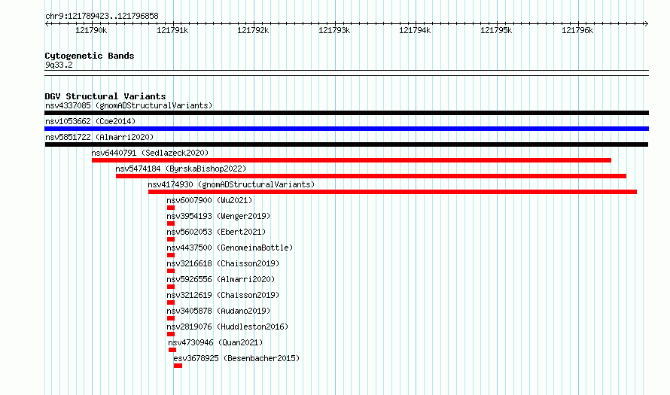This screenshot has width=670, height=395.
Task: Click the small red glyph under nsv4730946
Action: coord(172,350)
